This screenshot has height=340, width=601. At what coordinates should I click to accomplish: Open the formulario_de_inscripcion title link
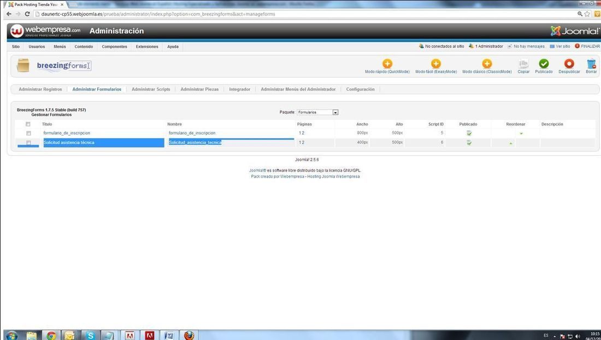[67, 133]
